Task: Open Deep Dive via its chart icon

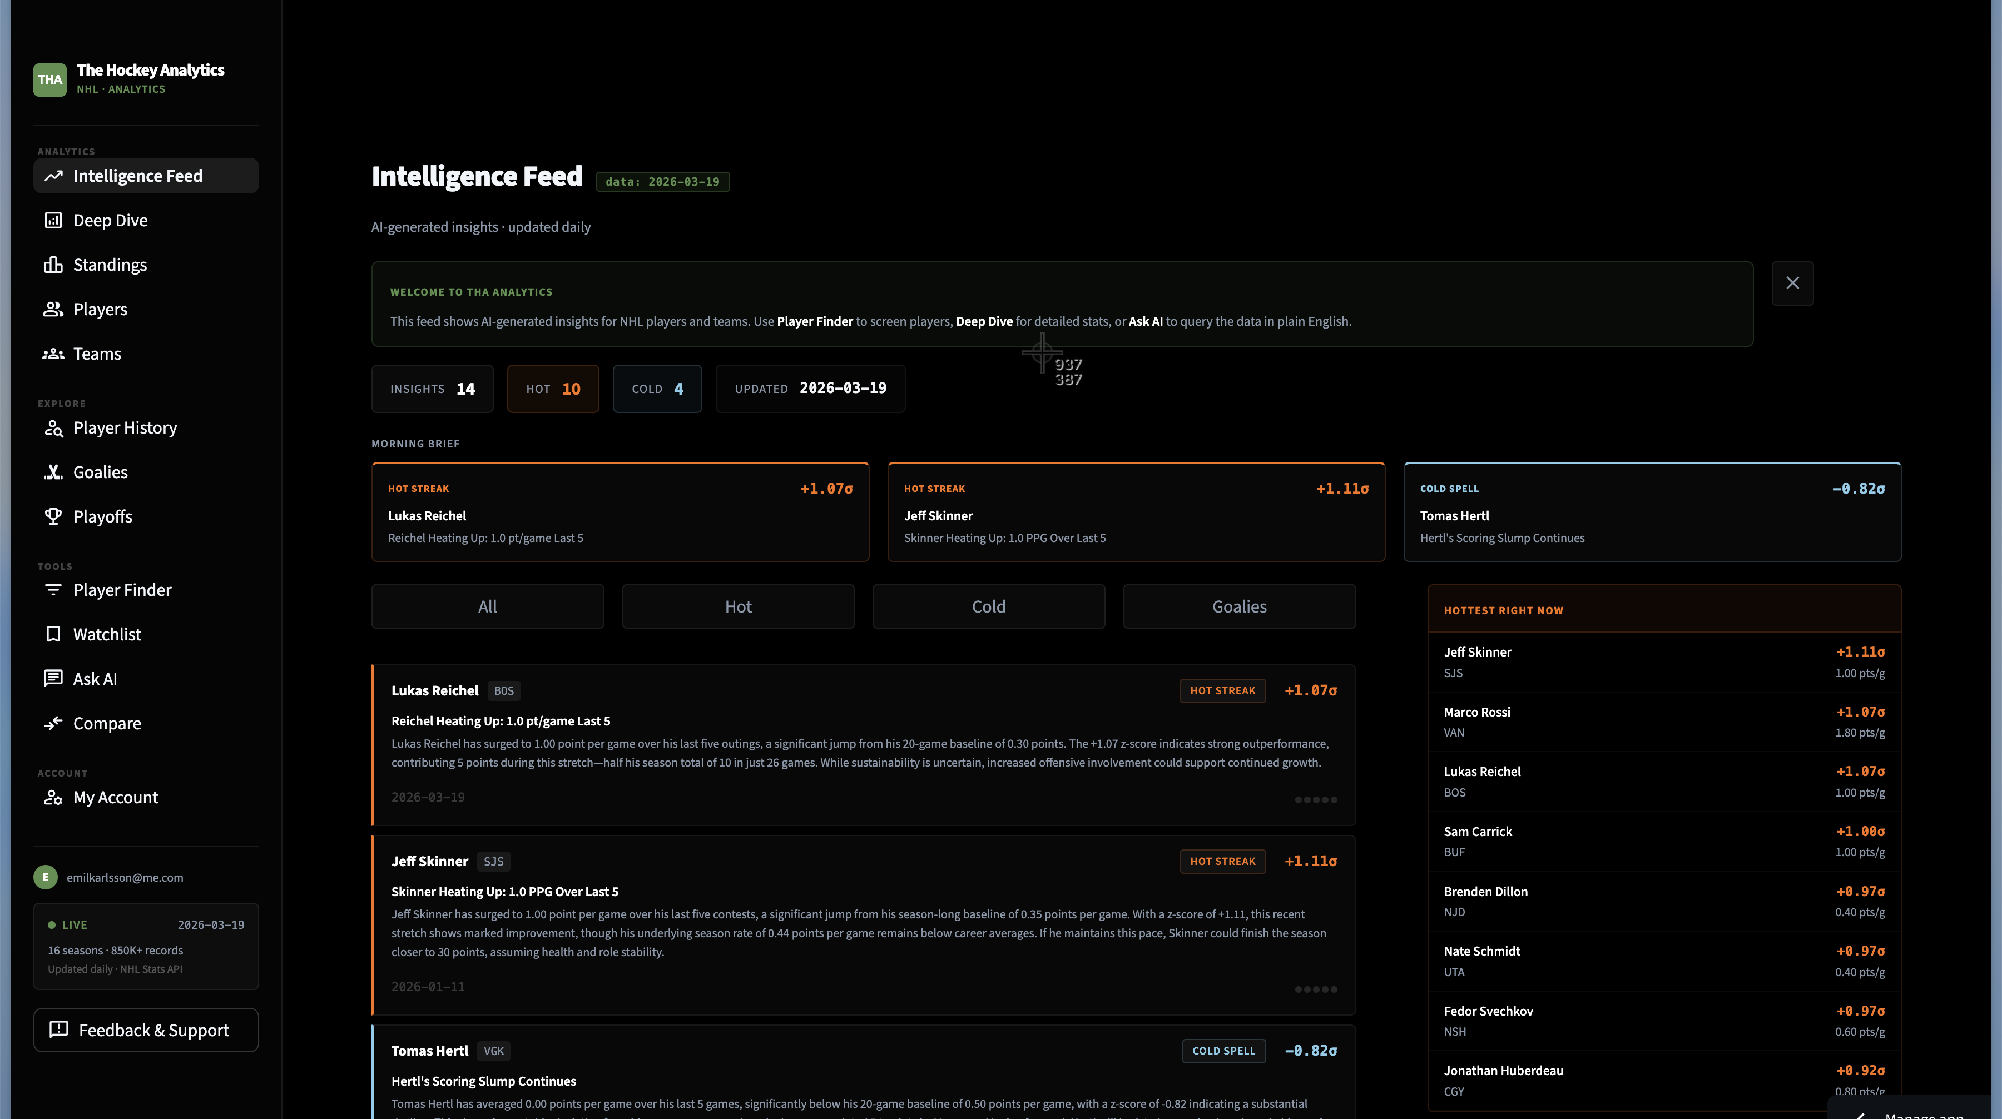Action: (x=53, y=220)
